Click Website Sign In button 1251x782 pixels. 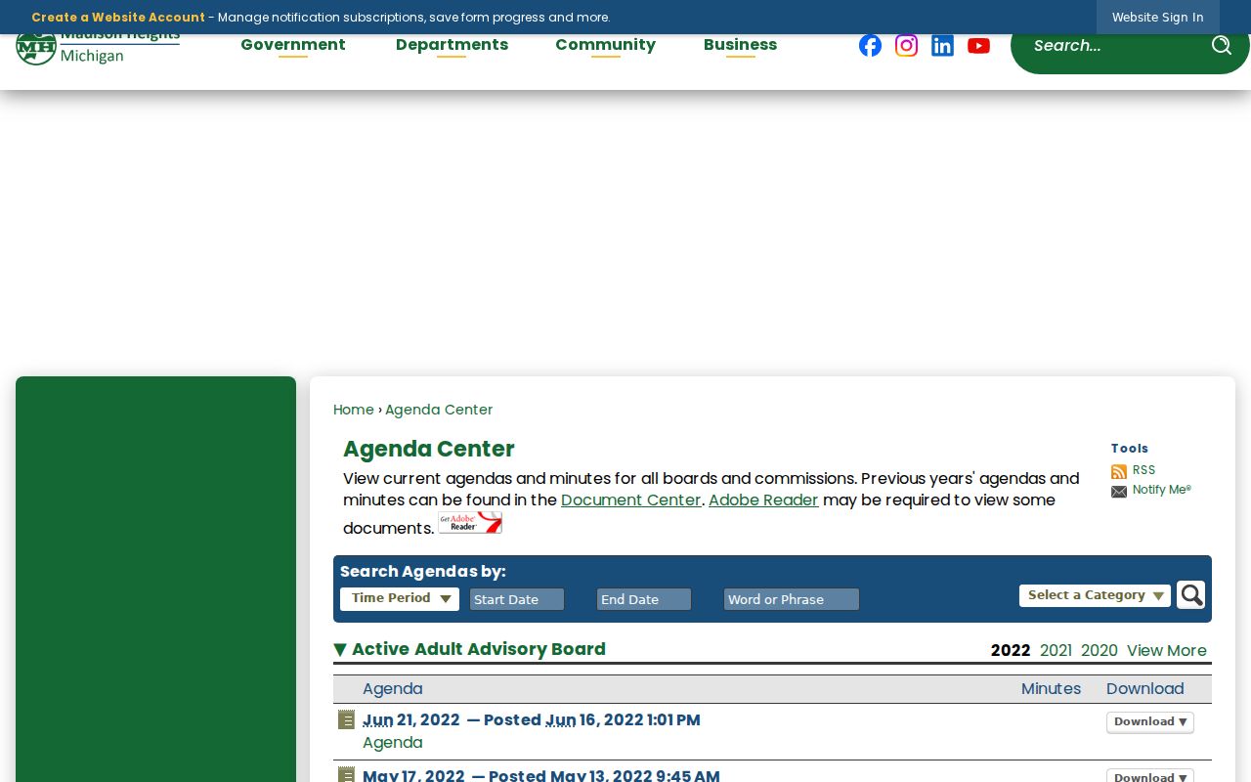click(x=1157, y=17)
